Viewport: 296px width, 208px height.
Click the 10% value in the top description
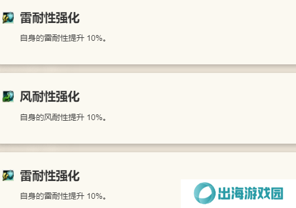pos(94,38)
